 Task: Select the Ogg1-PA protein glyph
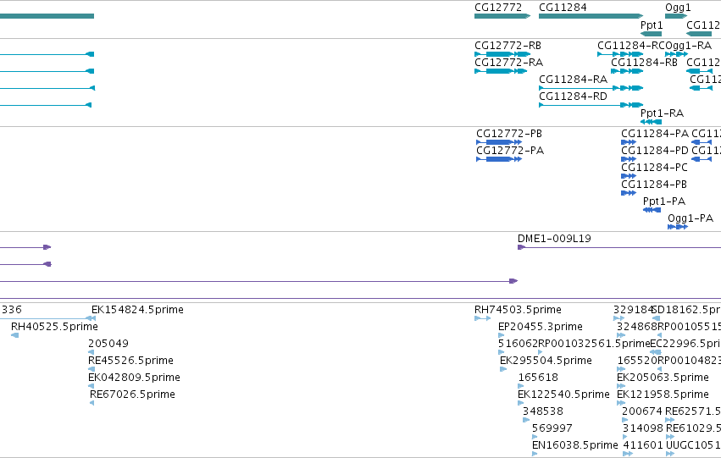[678, 227]
